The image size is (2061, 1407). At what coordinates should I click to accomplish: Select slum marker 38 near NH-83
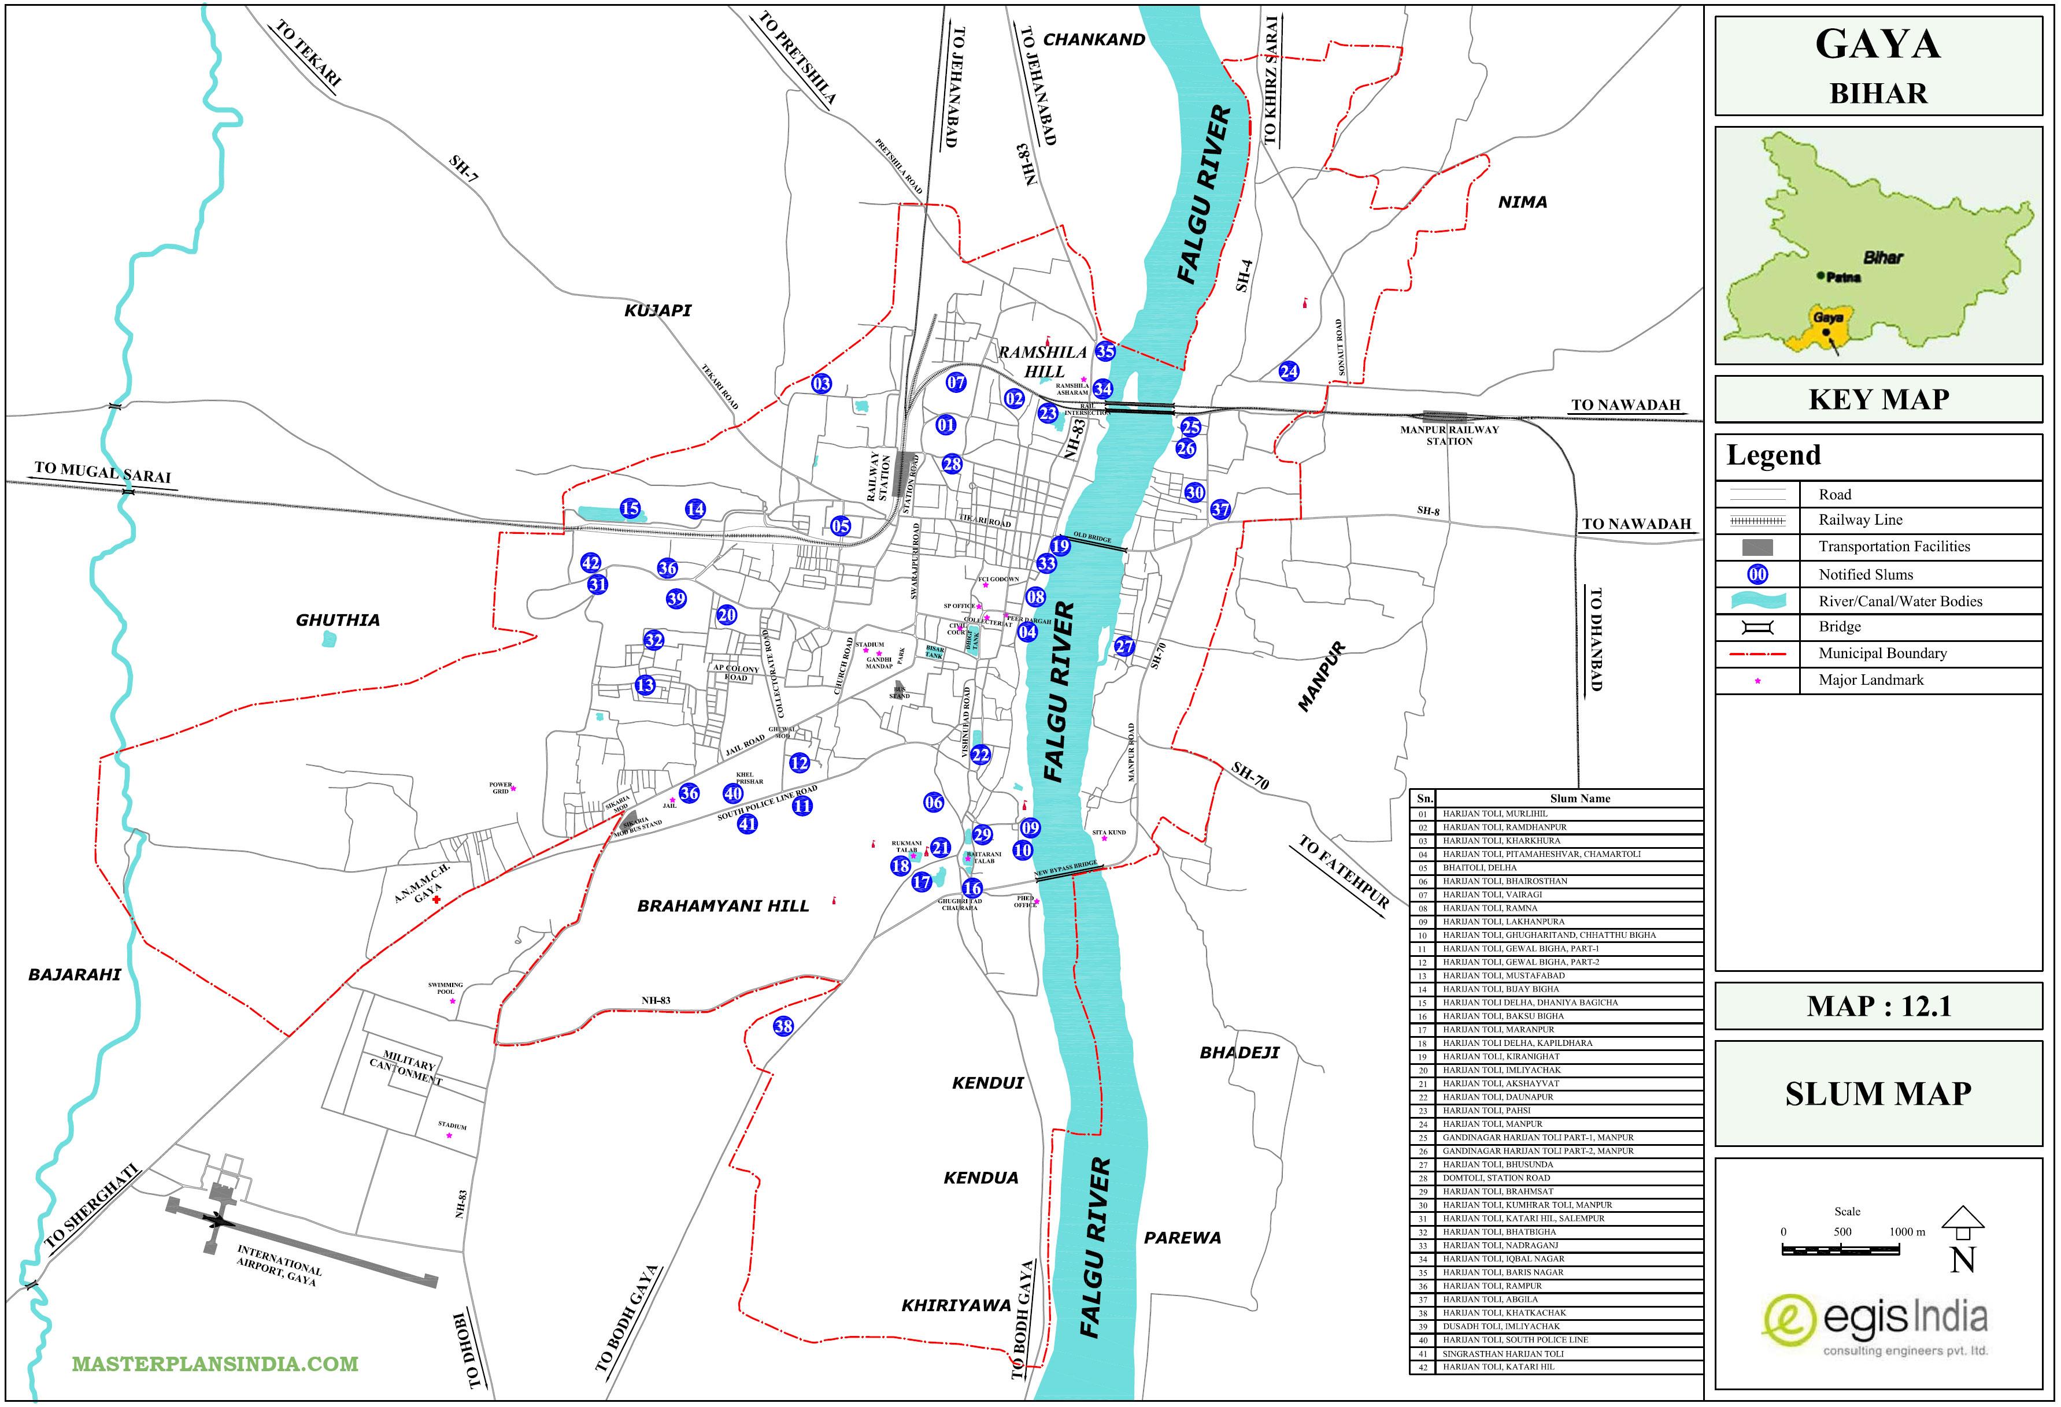pyautogui.click(x=783, y=1027)
